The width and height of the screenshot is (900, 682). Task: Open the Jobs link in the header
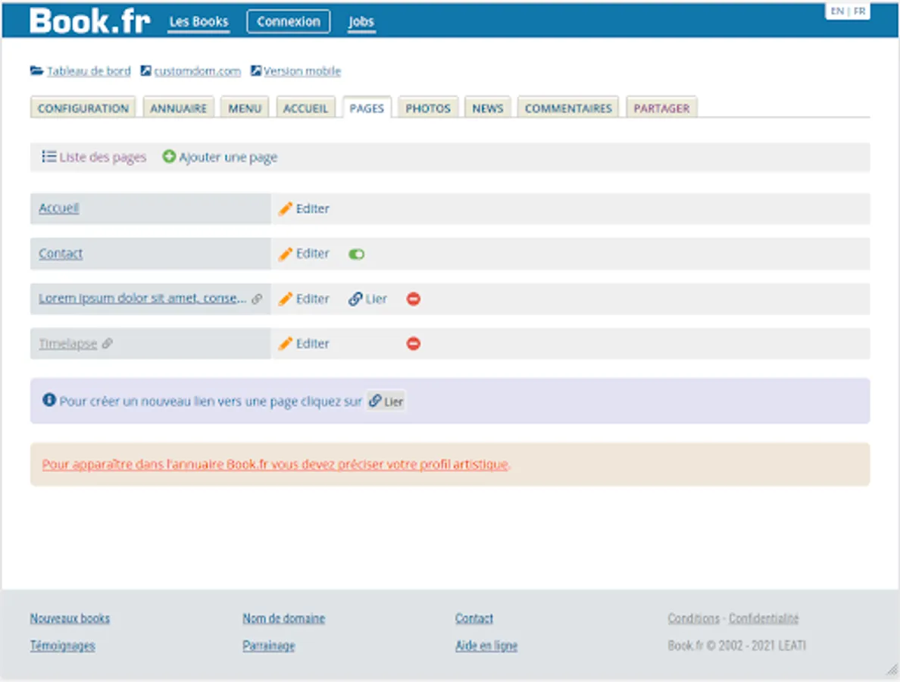(361, 22)
